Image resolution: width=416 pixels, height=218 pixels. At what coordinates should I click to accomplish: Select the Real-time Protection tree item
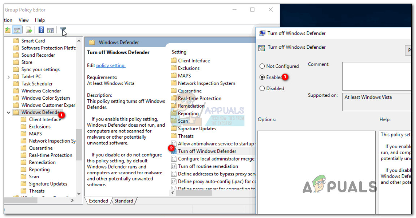pyautogui.click(x=51, y=155)
